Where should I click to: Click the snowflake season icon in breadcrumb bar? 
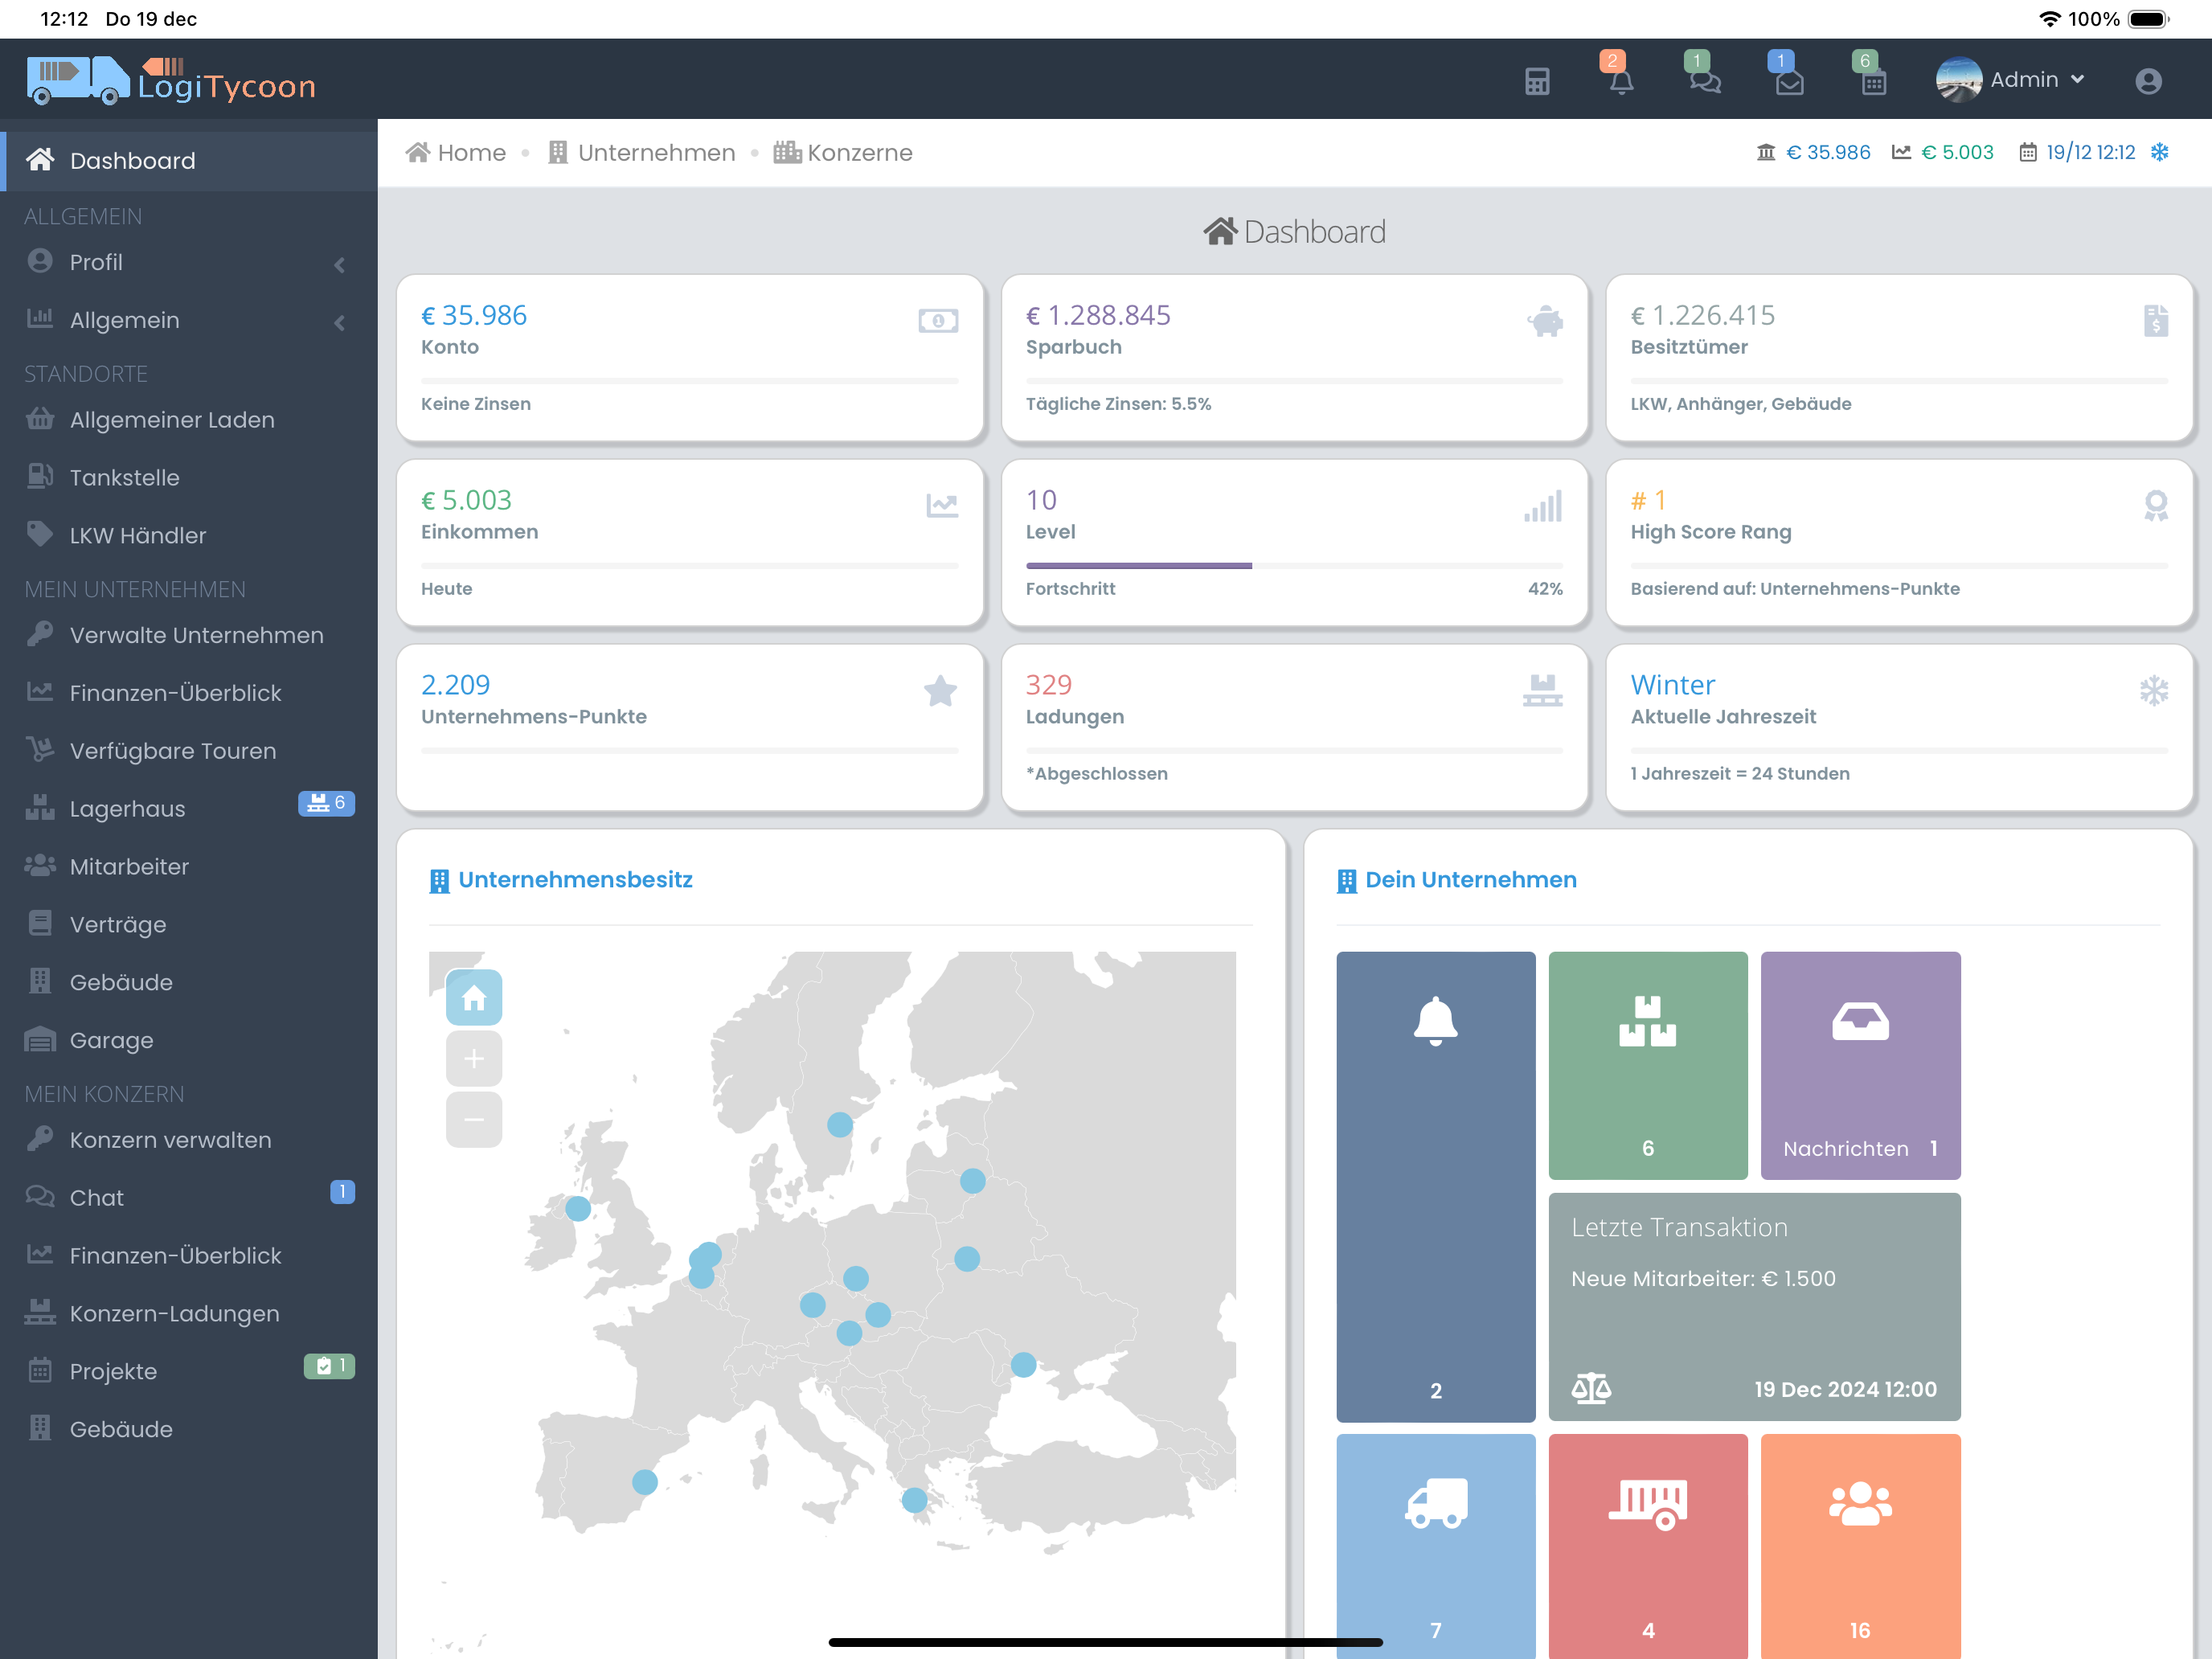2160,152
